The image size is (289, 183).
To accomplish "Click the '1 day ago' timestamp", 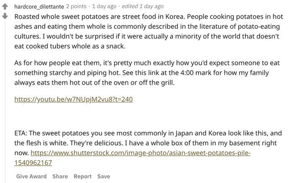I will (104, 6).
